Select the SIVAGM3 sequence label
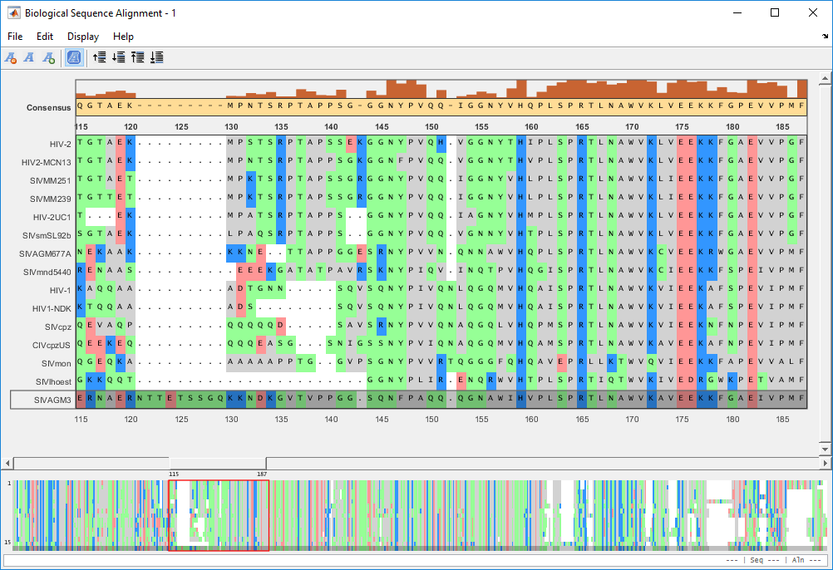Image resolution: width=833 pixels, height=570 pixels. click(x=52, y=400)
